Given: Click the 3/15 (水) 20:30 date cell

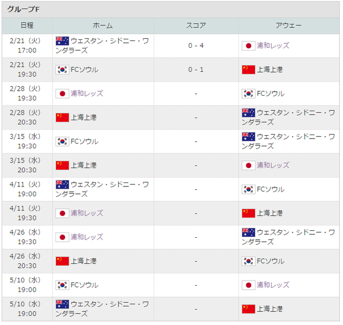Looking at the screenshot, I should tap(27, 165).
